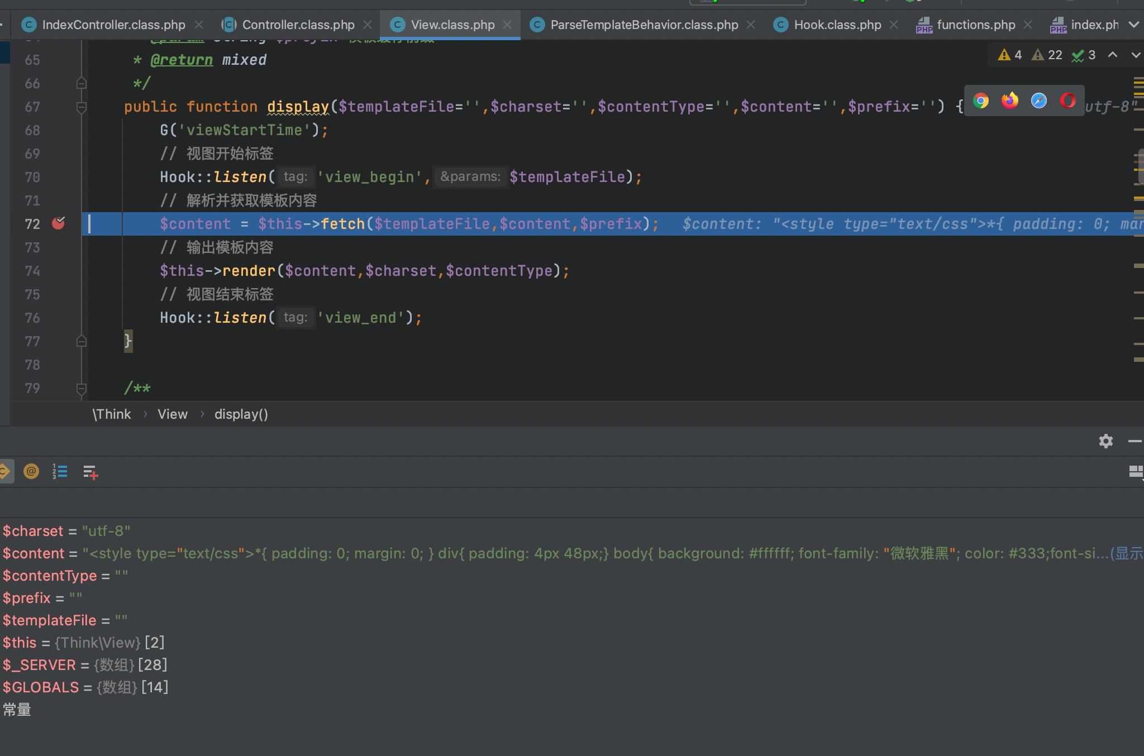Open in Safari browser icon
This screenshot has width=1144, height=756.
click(x=1039, y=101)
